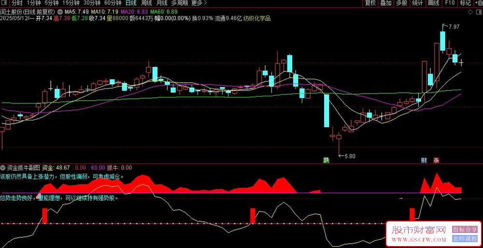
Task: Click the 资金: 48.67 value
Action: pos(56,168)
